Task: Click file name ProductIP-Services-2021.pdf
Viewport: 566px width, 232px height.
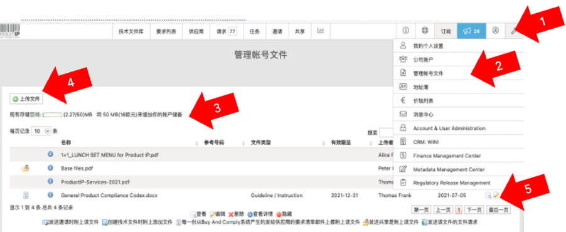Action: point(95,182)
